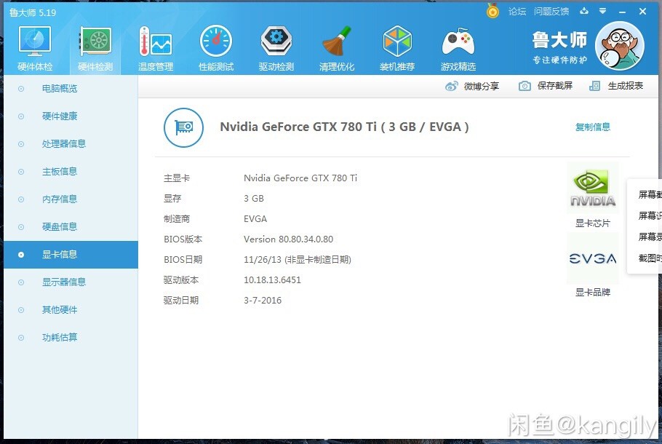Click the 鲁大师 mascot avatar
This screenshot has width=662, height=444.
pyautogui.click(x=619, y=46)
